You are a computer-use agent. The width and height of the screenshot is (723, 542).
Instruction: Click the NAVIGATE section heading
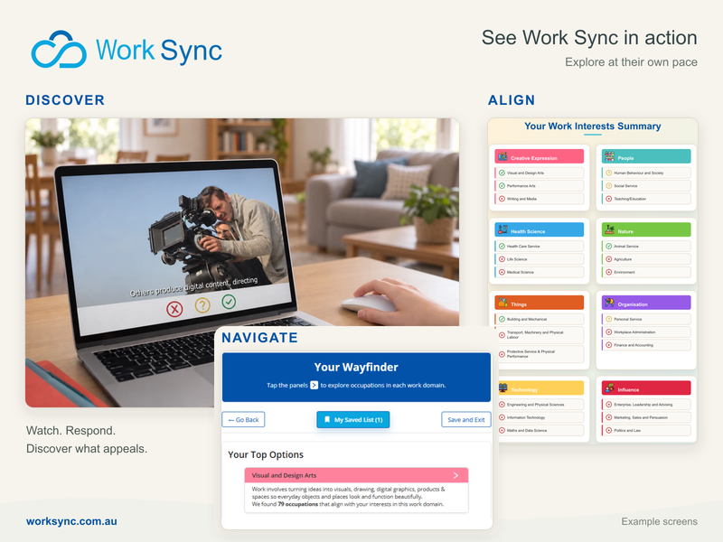(259, 337)
